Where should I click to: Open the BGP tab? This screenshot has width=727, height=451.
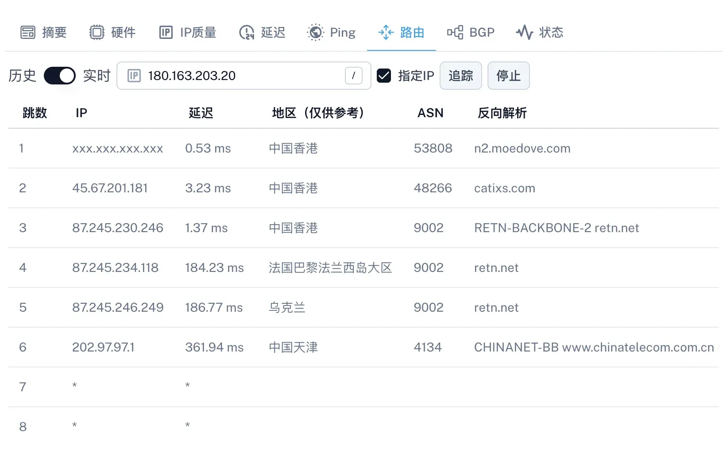tap(471, 32)
